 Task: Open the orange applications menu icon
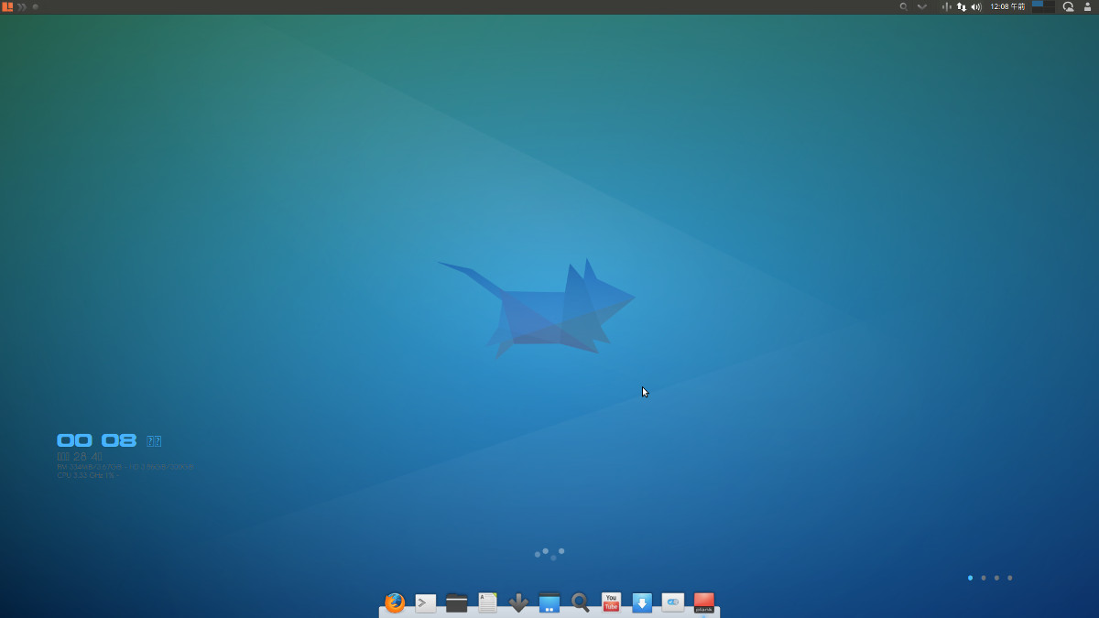click(x=8, y=6)
